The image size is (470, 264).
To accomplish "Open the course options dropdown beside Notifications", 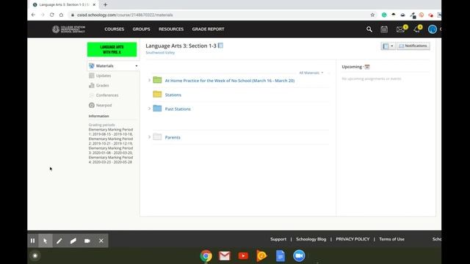I will 388,45.
